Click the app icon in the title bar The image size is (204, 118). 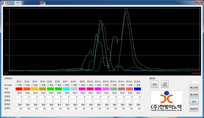[x=2, y=2]
